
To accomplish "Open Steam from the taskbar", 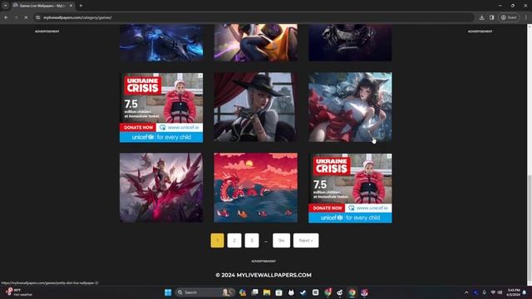I will (x=303, y=292).
